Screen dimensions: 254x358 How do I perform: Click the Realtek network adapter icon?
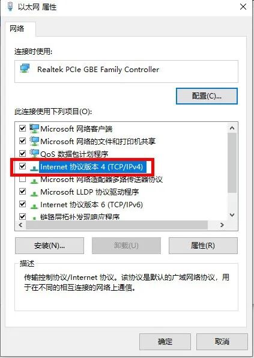[25, 68]
